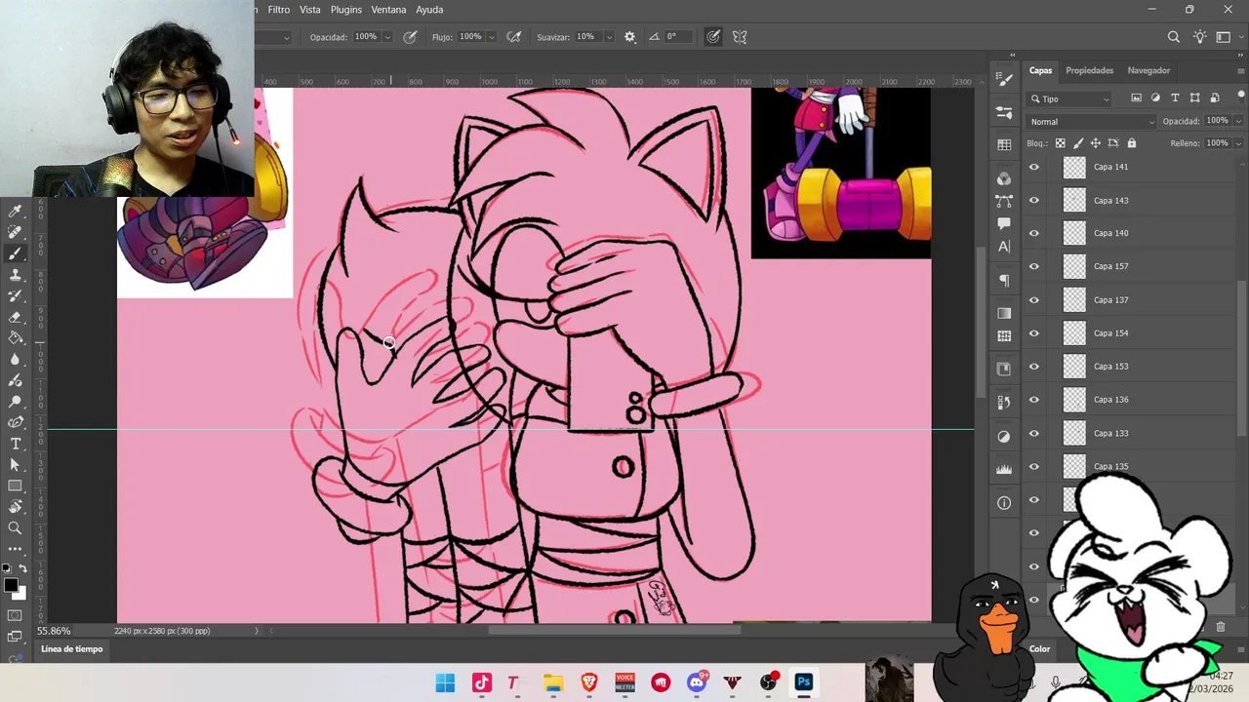This screenshot has height=702, width=1249.
Task: Select the History Brush tool
Action: (x=15, y=295)
